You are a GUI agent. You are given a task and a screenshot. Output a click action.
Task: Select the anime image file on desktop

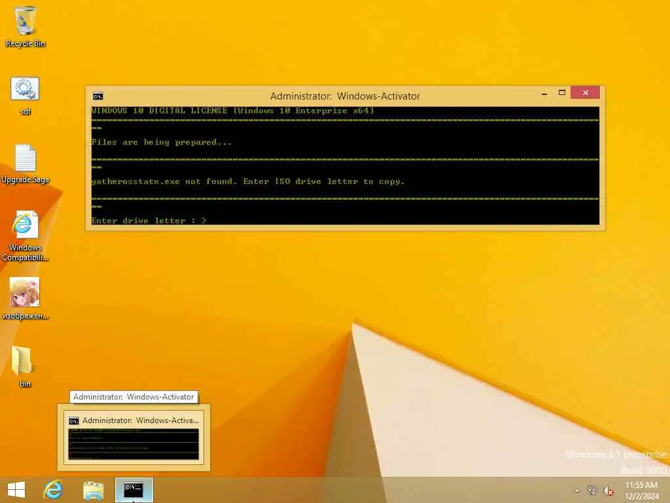25,298
